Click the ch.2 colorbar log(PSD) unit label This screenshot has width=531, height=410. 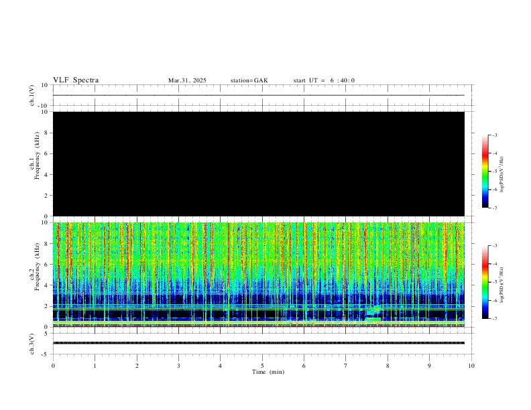point(501,285)
